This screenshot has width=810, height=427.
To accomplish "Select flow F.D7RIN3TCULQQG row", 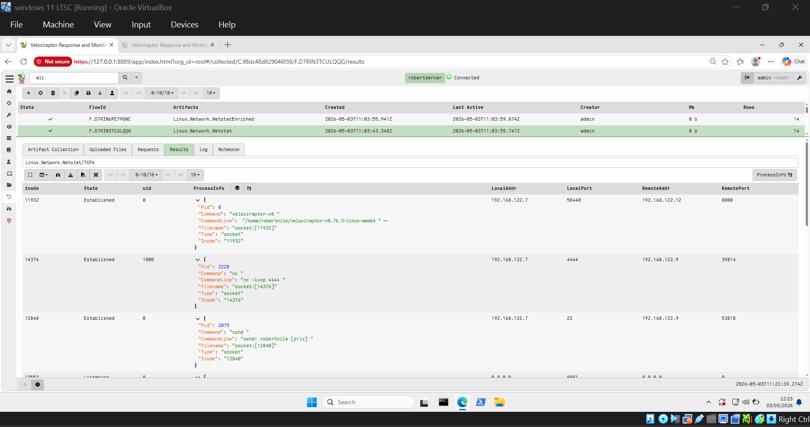I will point(411,131).
